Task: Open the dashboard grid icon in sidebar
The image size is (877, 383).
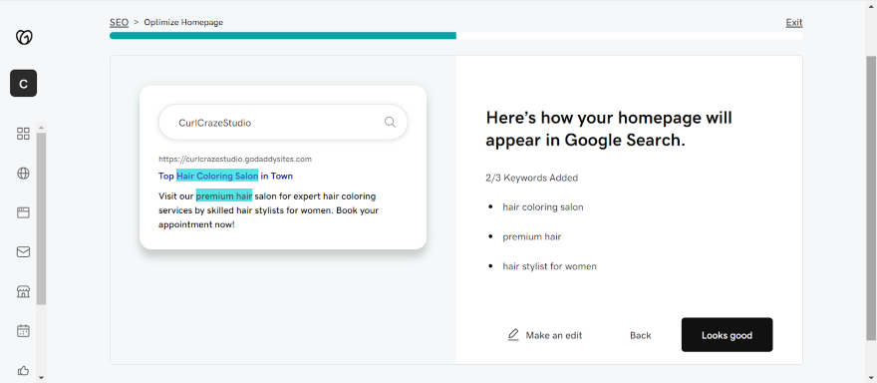Action: 24,134
